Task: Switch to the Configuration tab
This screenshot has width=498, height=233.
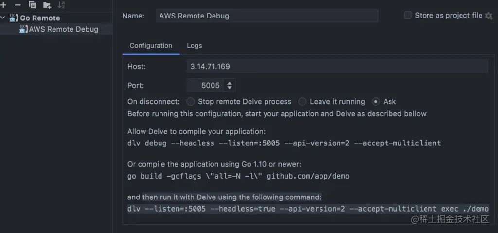Action: point(151,45)
